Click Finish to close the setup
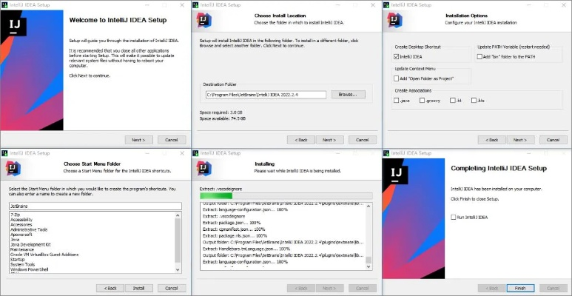Viewport: 572px width, 296px height. pos(519,287)
